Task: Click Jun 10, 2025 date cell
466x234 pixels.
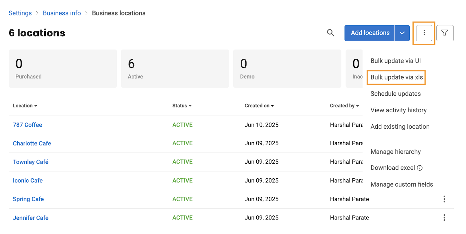Action: tap(262, 125)
